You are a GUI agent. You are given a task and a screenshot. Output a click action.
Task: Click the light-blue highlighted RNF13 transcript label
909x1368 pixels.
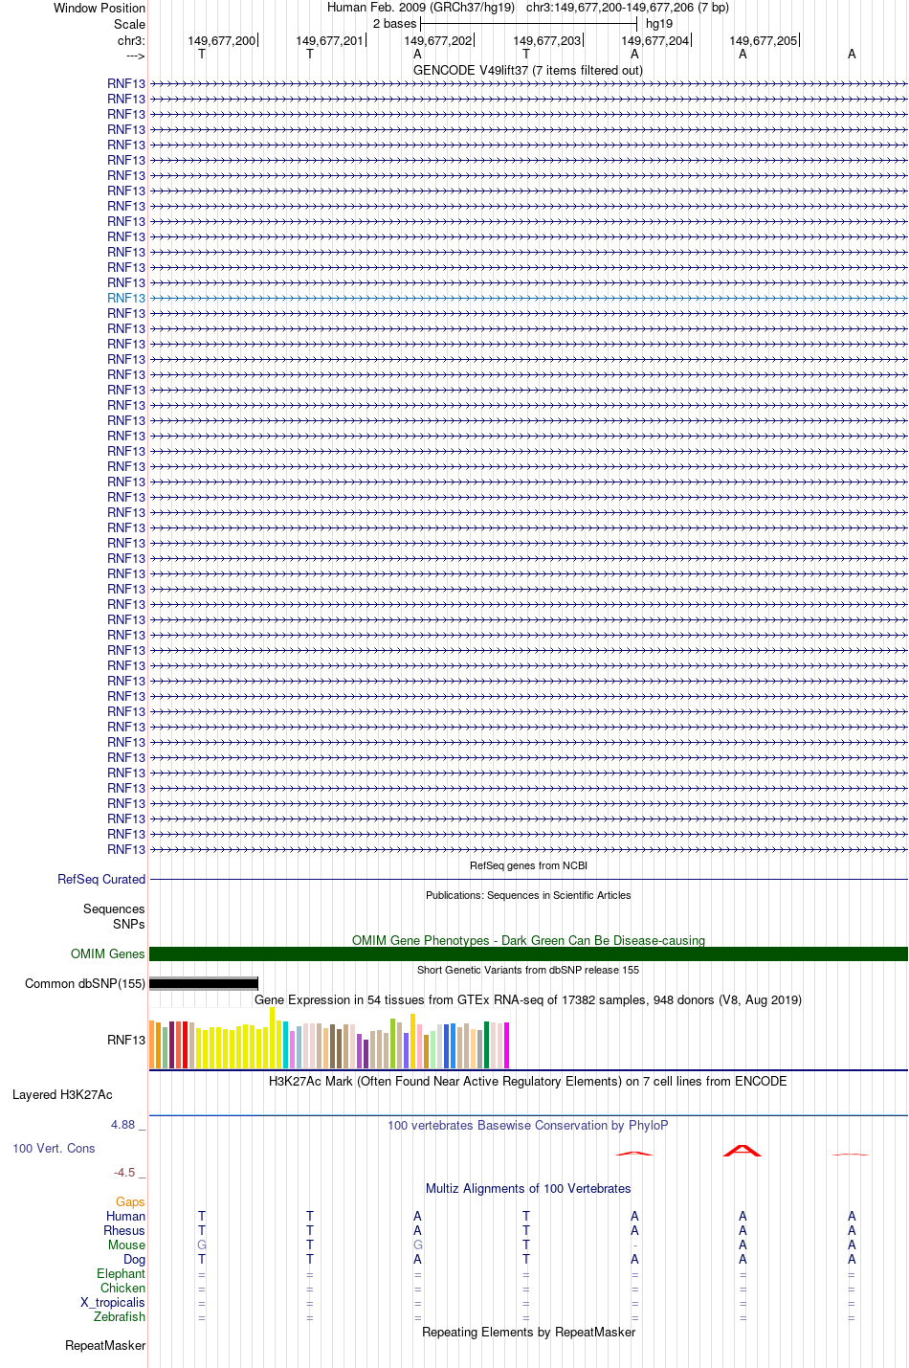click(x=126, y=298)
